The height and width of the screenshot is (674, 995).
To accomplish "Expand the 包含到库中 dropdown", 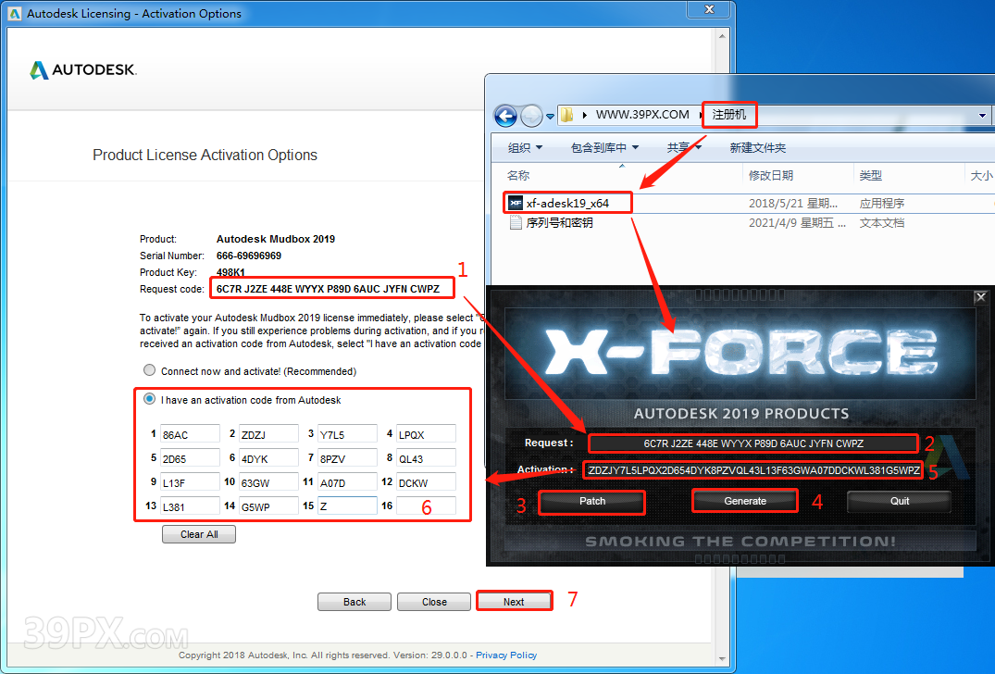I will (605, 148).
